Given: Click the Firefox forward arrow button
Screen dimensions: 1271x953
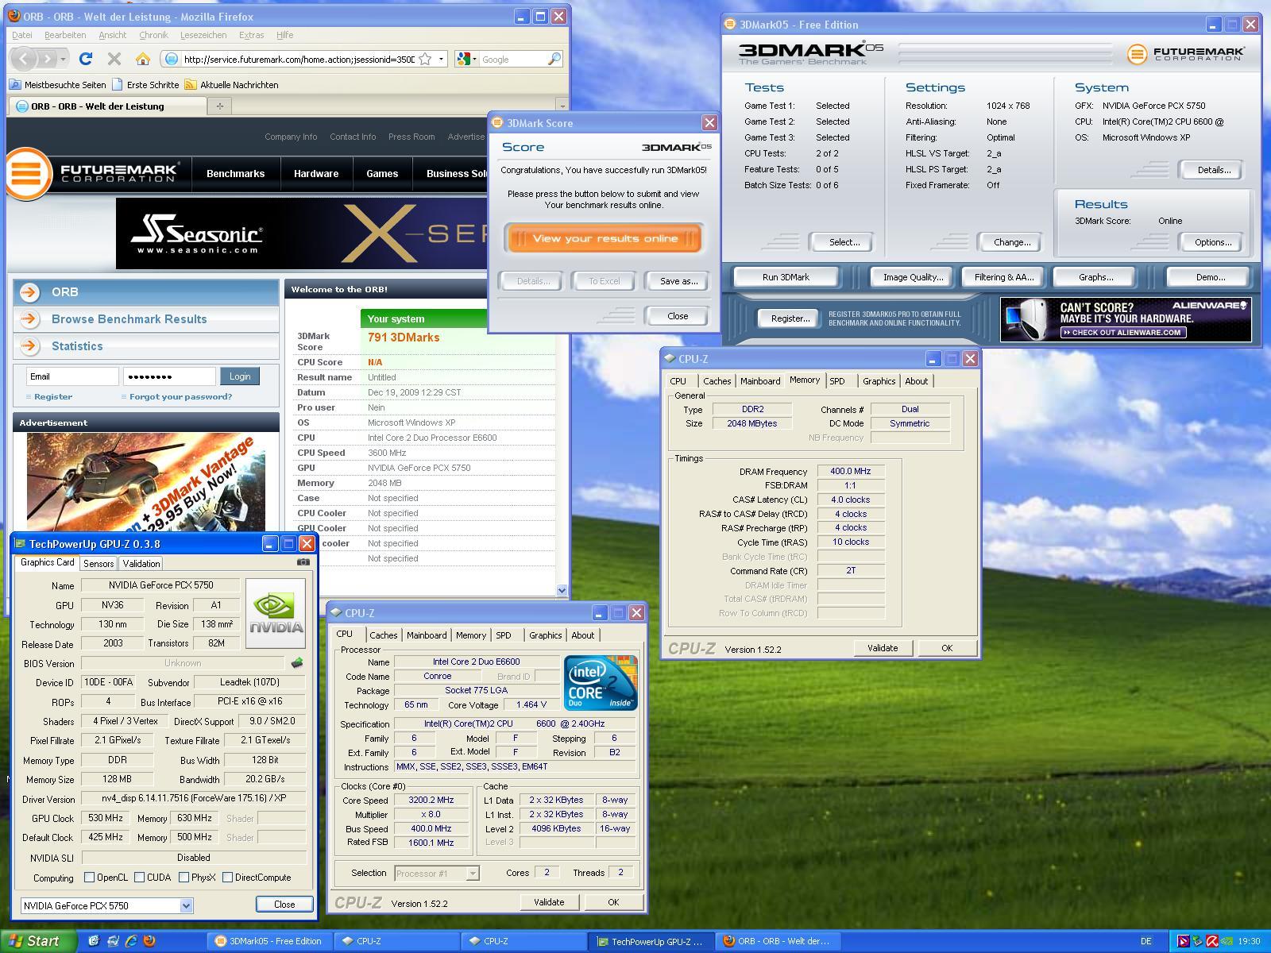Looking at the screenshot, I should 48,59.
